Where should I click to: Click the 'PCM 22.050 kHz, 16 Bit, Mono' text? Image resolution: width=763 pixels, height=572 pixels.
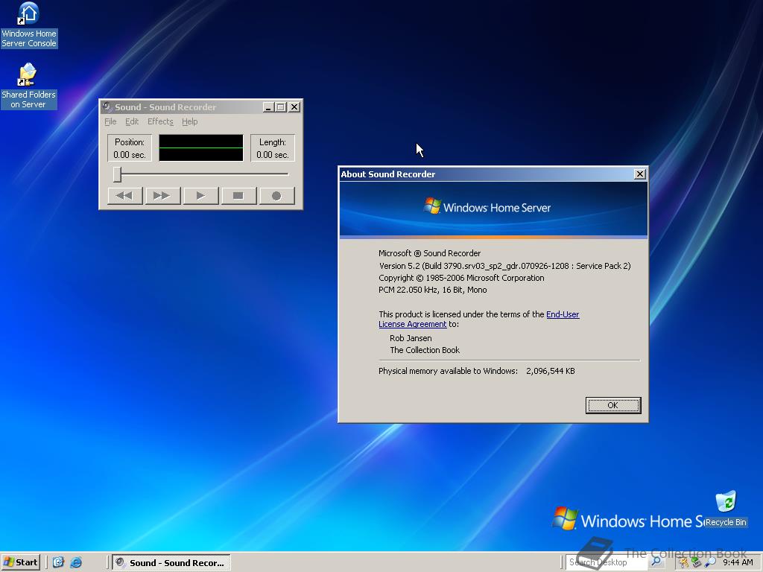click(433, 290)
